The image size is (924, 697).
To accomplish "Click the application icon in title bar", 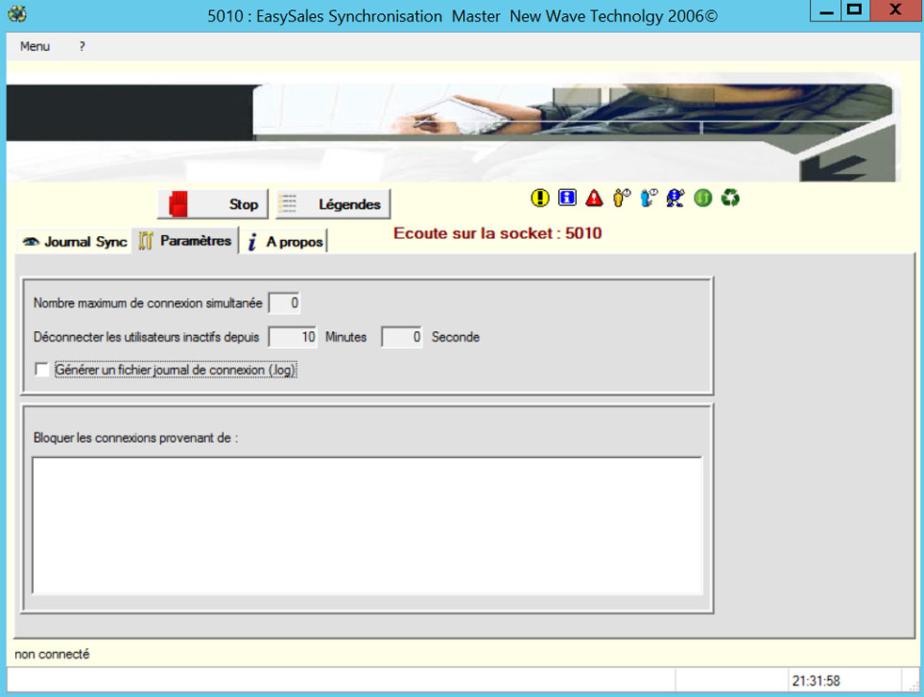I will point(17,14).
